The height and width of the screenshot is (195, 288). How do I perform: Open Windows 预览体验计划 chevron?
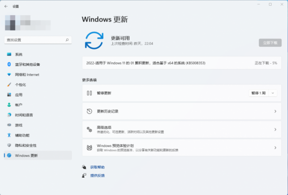pyautogui.click(x=276, y=148)
